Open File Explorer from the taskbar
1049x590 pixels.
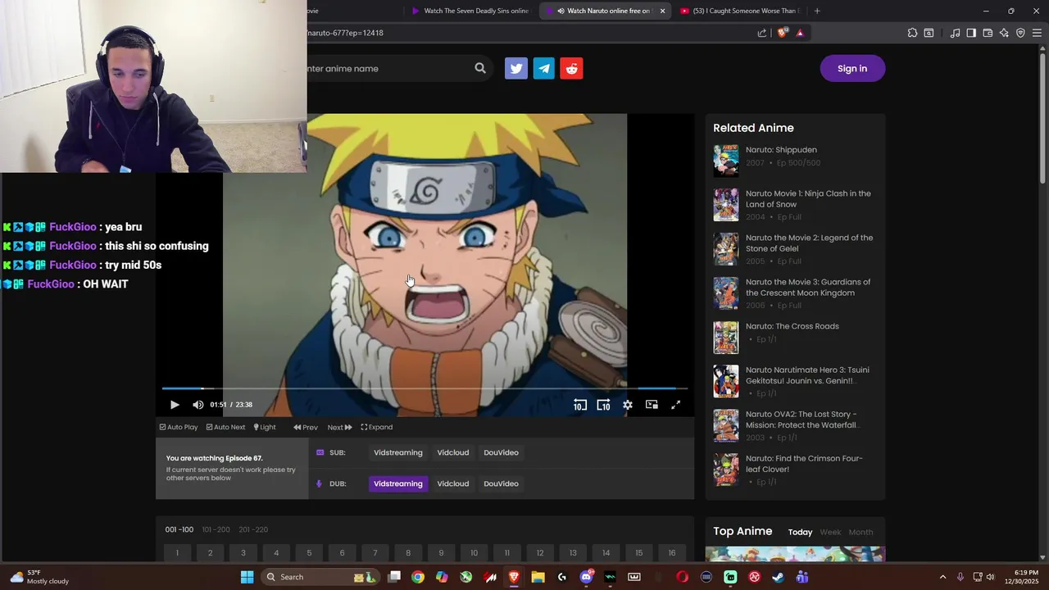point(538,577)
